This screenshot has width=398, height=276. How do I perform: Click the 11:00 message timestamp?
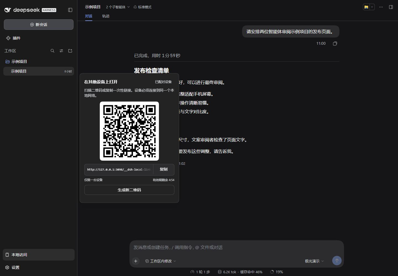point(321,44)
